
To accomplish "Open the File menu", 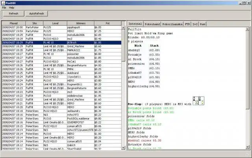I will coord(4,7).
